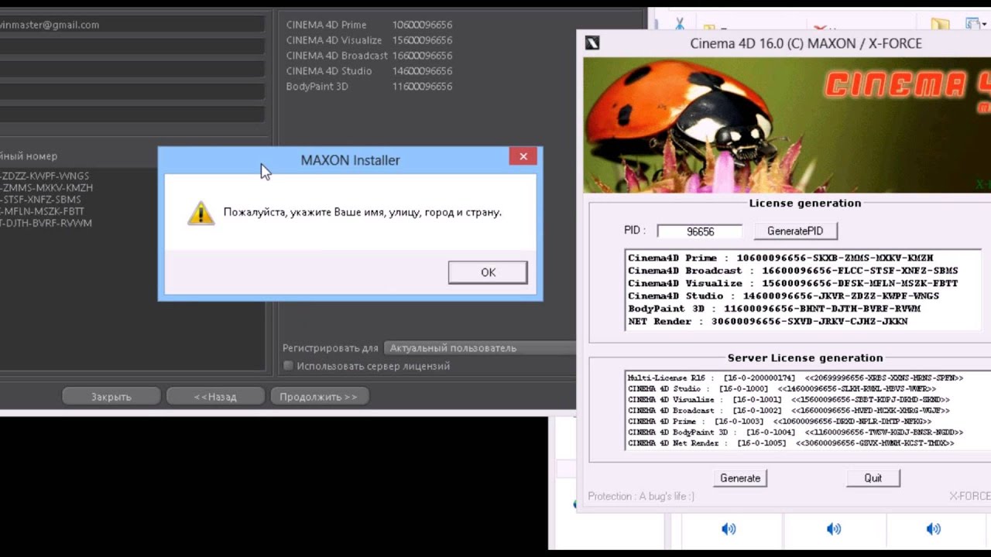991x557 pixels.
Task: Click the serial line ending in KWPF-WNGS in the installer
Action: [45, 176]
